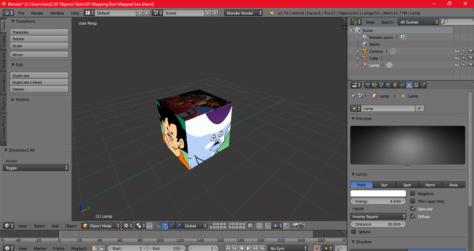The height and width of the screenshot is (251, 474).
Task: Open the Particles properties tab icon
Action: pyautogui.click(x=423, y=85)
